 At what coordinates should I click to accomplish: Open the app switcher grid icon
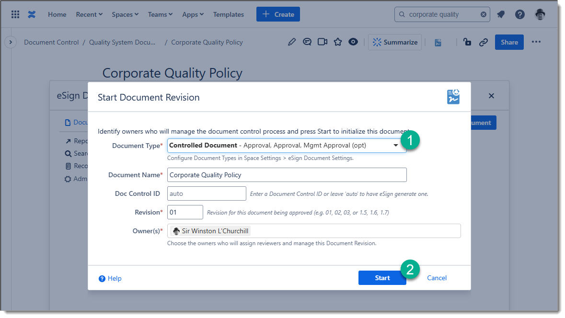pyautogui.click(x=15, y=14)
